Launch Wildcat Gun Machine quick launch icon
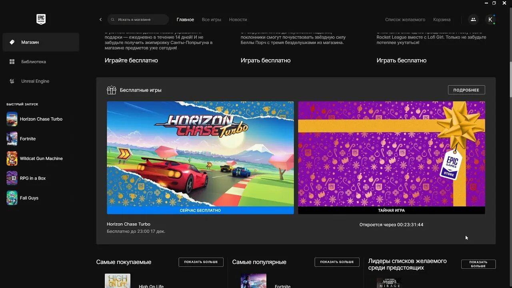 pyautogui.click(x=12, y=158)
